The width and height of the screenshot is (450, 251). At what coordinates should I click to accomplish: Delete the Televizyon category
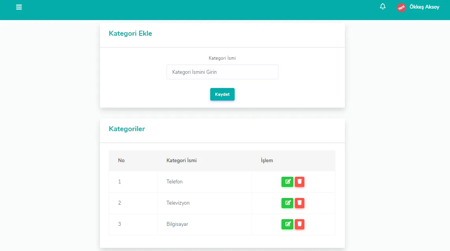click(299, 203)
